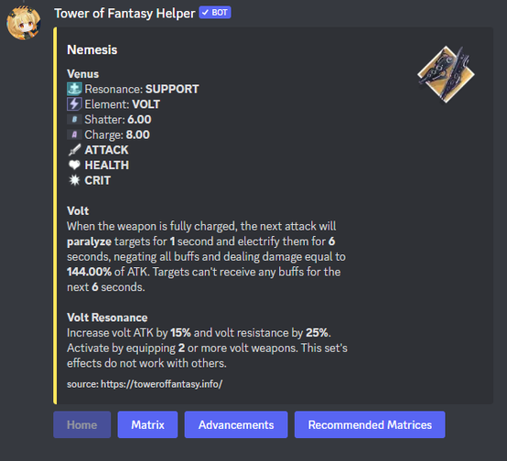The width and height of the screenshot is (507, 461).
Task: Click the bold word paralyze
Action: coord(90,241)
